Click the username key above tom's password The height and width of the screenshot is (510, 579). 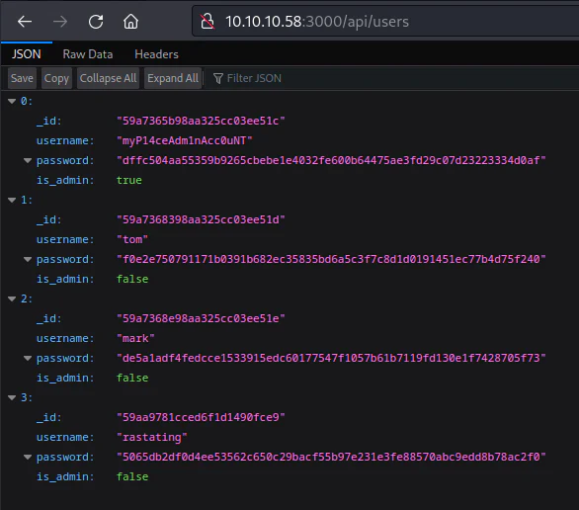65,239
